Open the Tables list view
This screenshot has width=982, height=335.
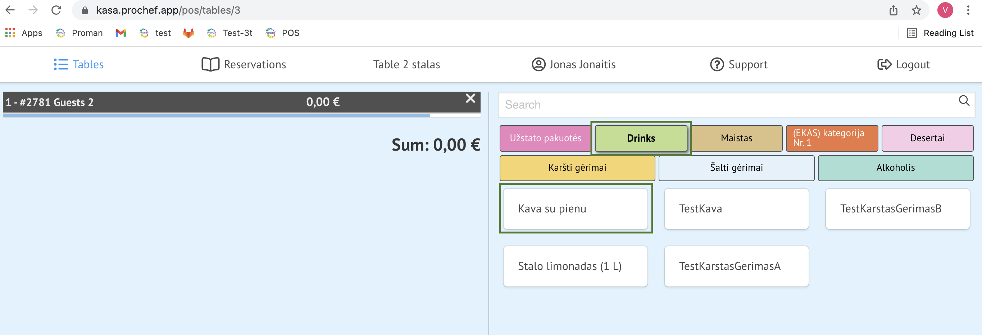coord(78,64)
